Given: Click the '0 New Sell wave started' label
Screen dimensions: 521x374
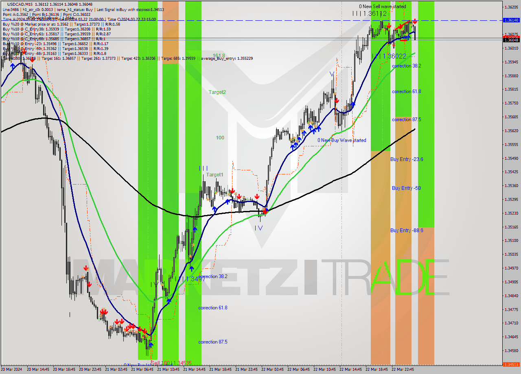Looking at the screenshot, I should tap(382, 7).
